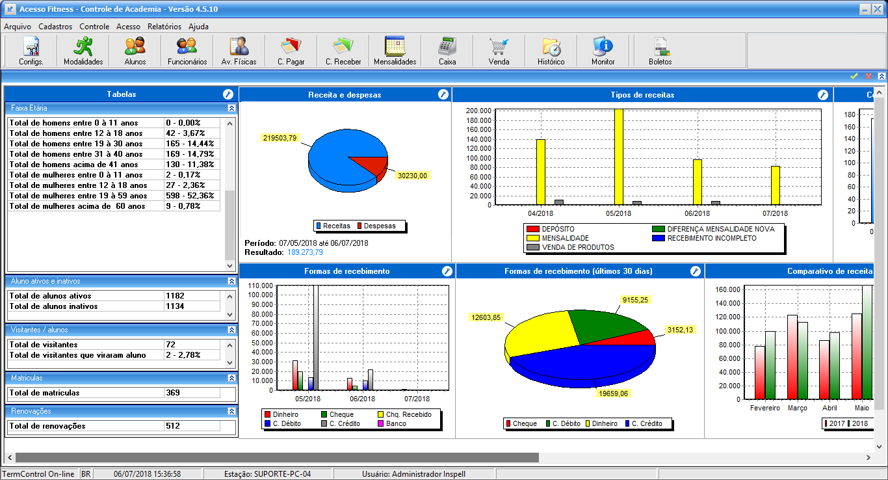This screenshot has height=480, width=888.
Task: Open C. Pagar accounts payable
Action: [291, 51]
